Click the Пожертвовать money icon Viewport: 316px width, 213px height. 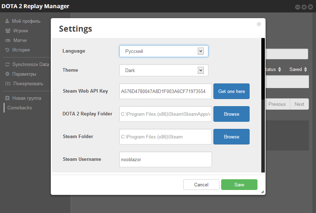tap(8, 83)
